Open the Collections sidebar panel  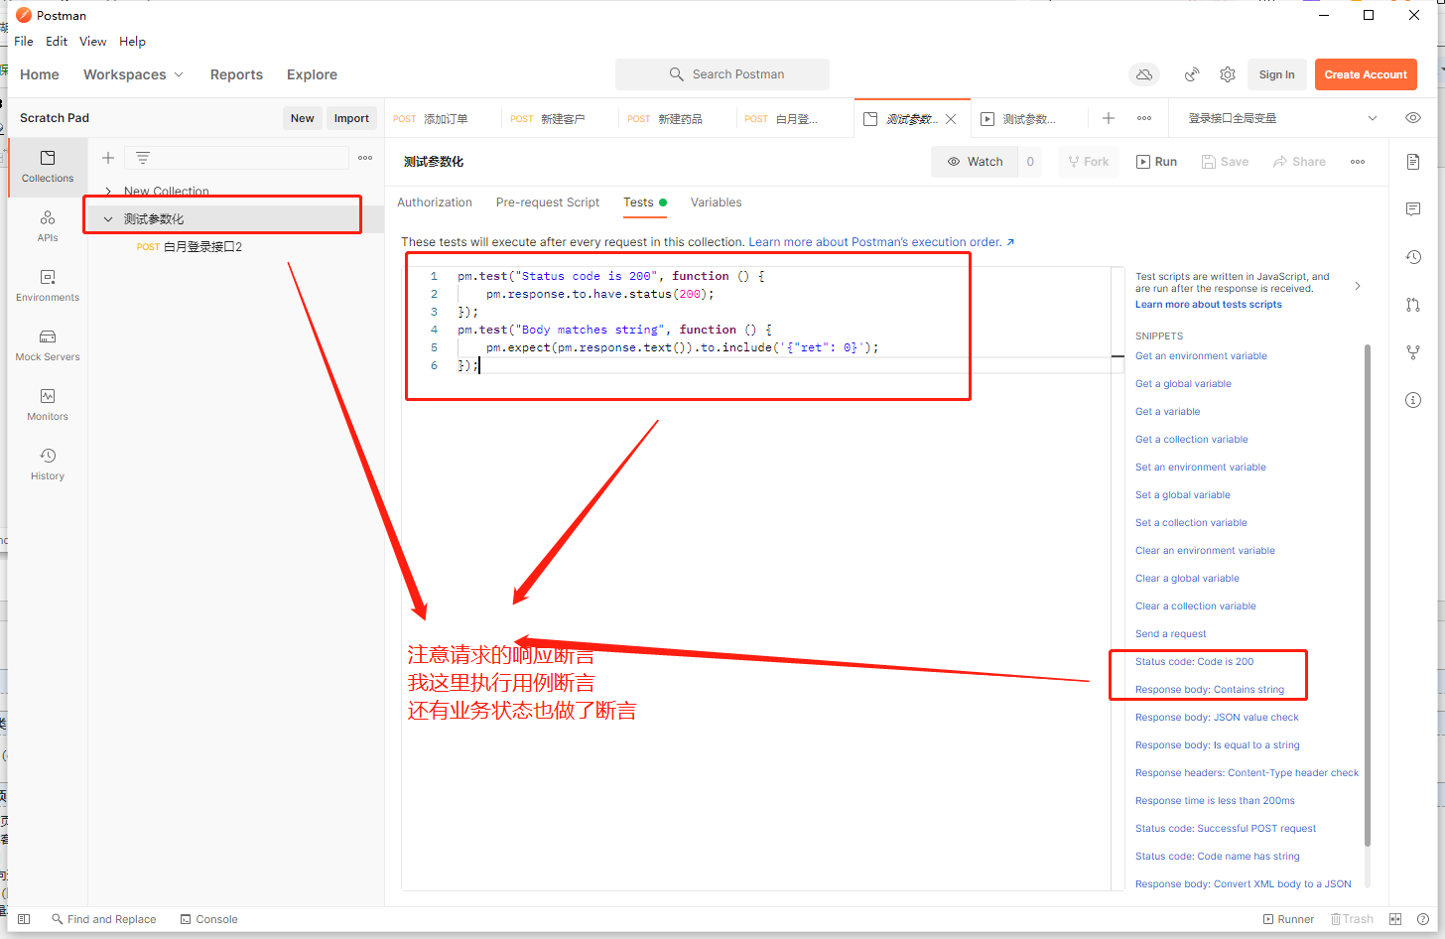point(48,166)
